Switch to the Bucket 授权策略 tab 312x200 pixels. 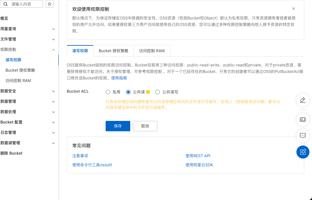coord(113,51)
